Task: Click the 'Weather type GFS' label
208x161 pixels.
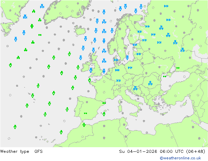Action: [21, 151]
